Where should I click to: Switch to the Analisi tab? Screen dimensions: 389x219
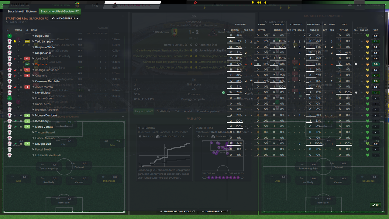point(188,111)
